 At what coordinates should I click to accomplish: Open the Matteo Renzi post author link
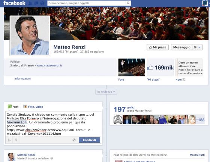(26, 155)
